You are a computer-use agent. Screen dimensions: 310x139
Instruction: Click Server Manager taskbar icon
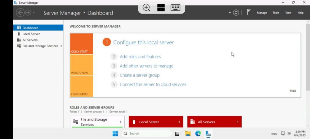click(x=208, y=134)
